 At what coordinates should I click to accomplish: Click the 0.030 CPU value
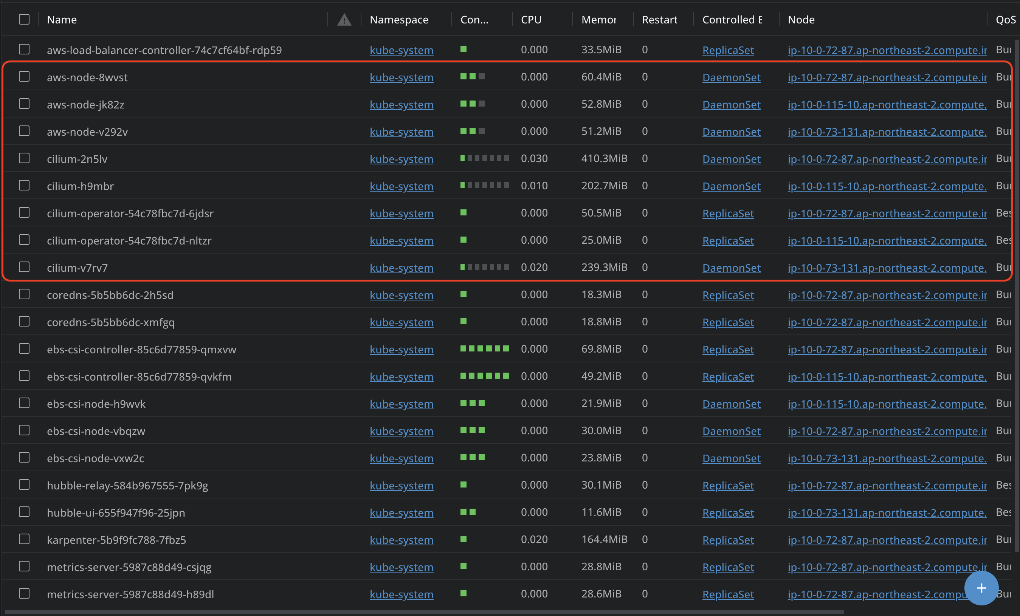[x=534, y=158]
